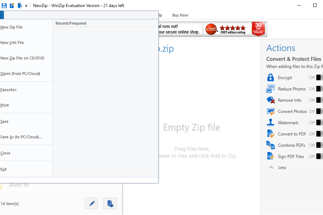Enable the Sign PDF Files switch
The width and height of the screenshot is (323, 215).
click(319, 156)
